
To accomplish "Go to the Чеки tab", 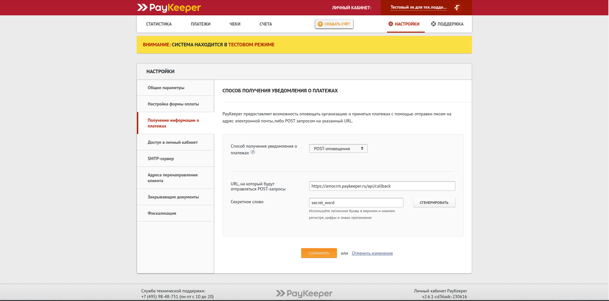I will (235, 24).
